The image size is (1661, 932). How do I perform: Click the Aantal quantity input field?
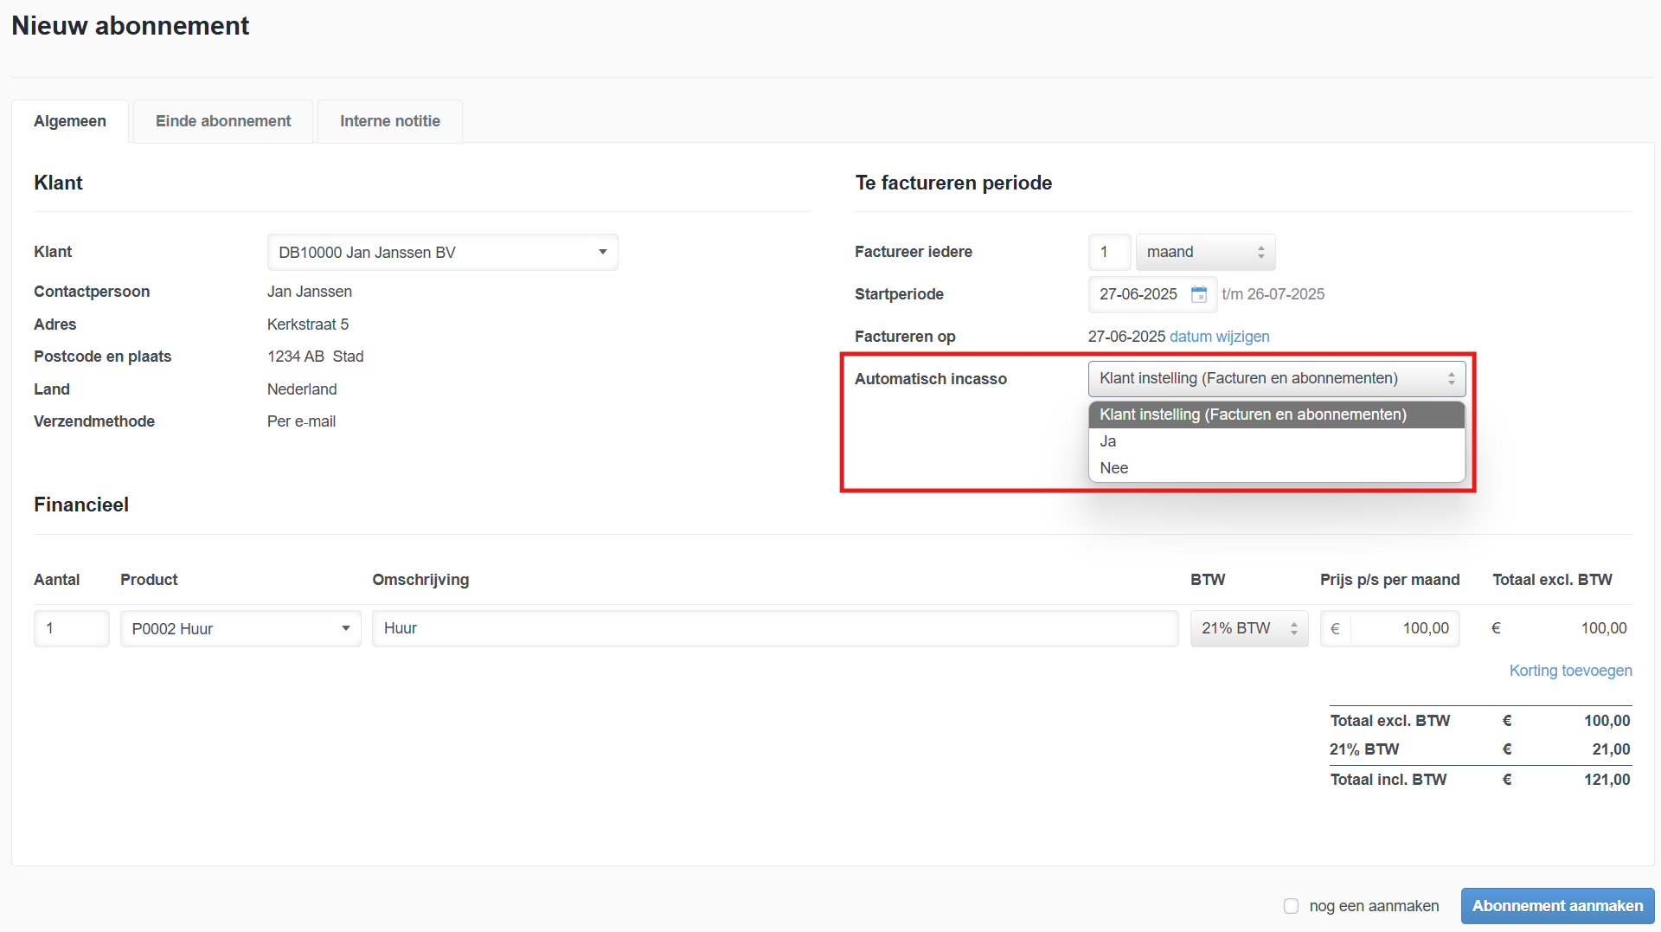71,629
